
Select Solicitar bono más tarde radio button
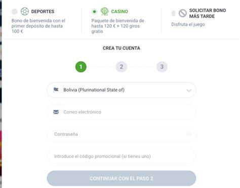click(173, 13)
